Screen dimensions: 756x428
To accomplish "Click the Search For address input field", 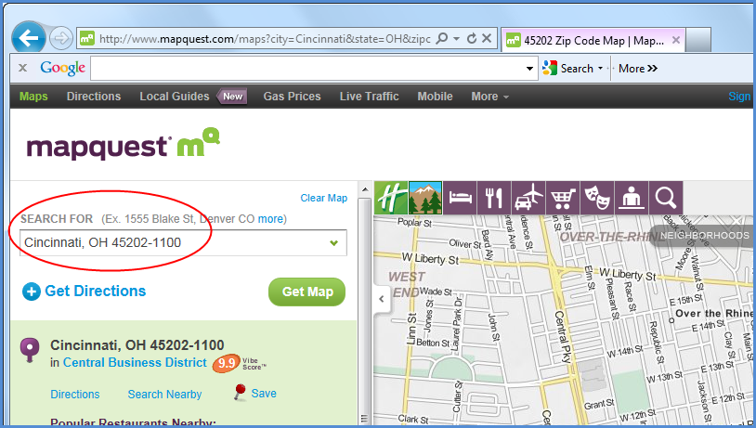I will click(172, 243).
